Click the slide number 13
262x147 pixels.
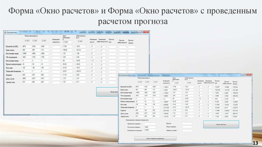click(256, 143)
